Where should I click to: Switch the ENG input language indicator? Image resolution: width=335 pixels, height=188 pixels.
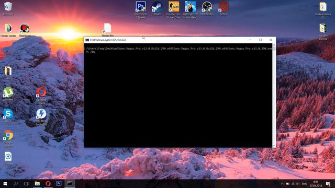305,184
